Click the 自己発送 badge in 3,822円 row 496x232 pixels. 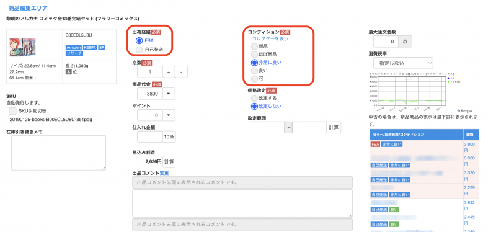tap(379, 210)
